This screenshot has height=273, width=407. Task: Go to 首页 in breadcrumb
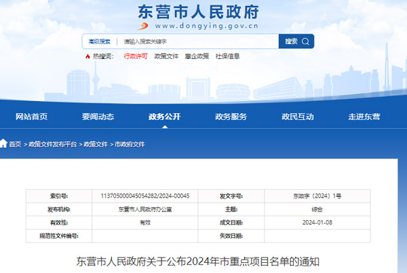[15, 144]
